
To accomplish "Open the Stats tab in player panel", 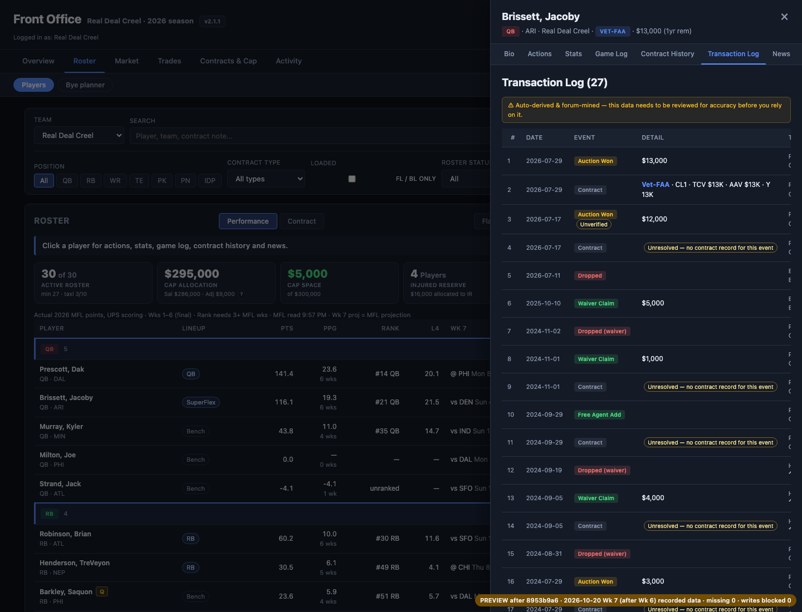I will click(x=573, y=54).
